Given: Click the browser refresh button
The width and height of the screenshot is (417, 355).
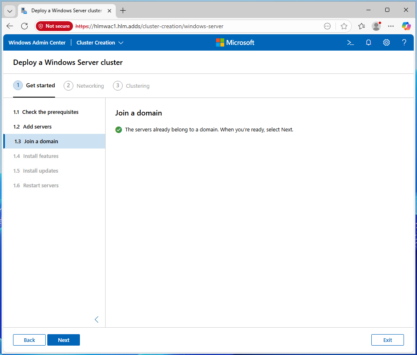Looking at the screenshot, I should pos(24,26).
